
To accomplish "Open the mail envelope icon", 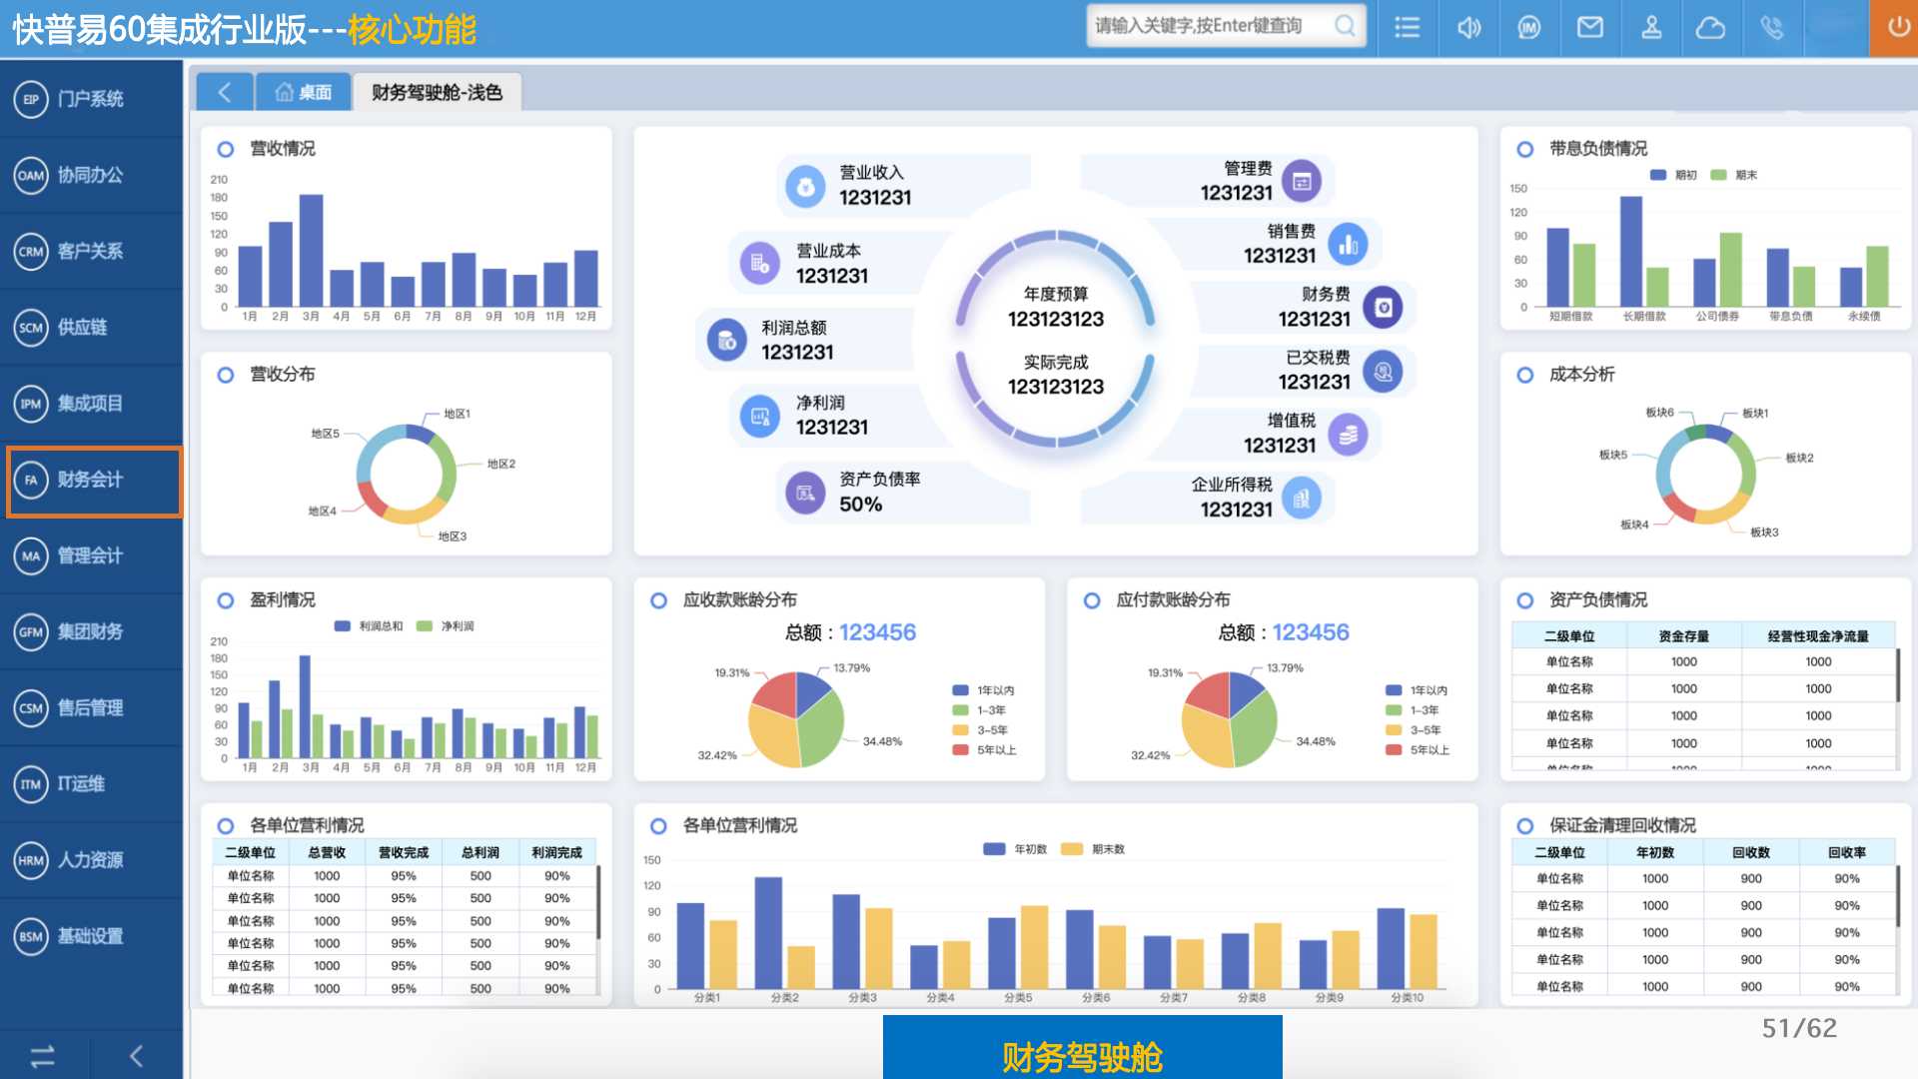I will pos(1589,27).
